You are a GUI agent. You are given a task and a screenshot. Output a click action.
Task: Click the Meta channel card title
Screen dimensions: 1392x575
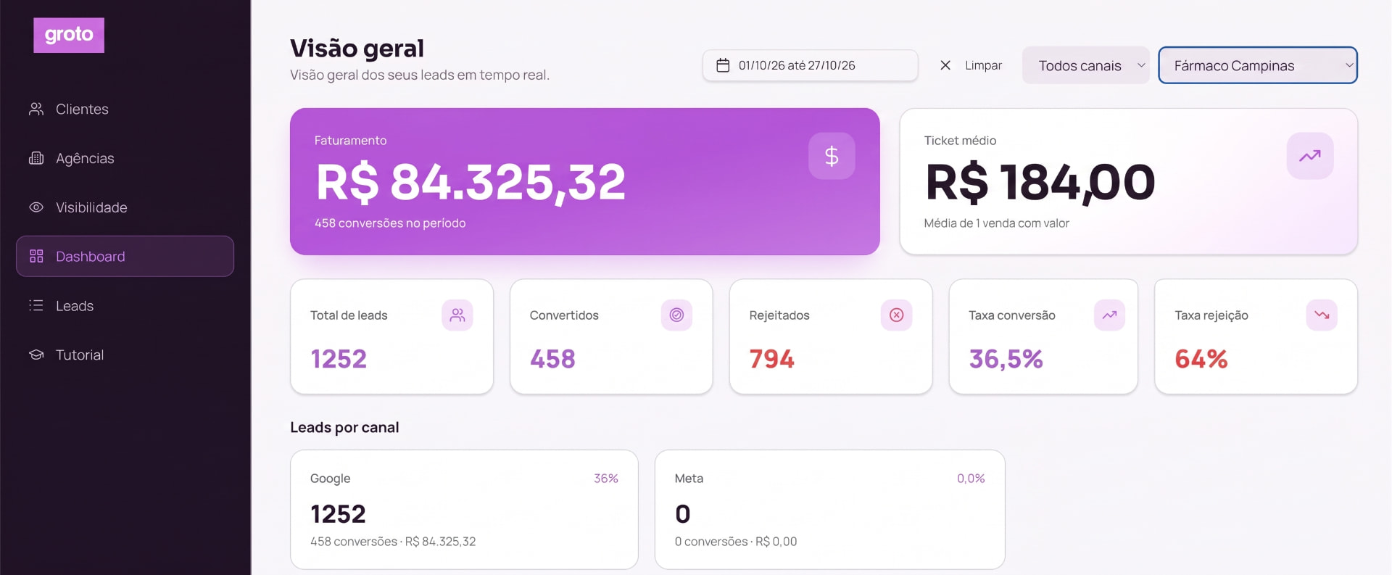(689, 479)
